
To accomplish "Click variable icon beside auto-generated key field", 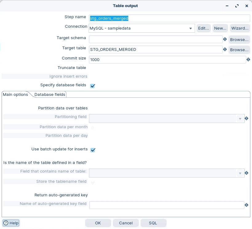I will pos(246,205).
